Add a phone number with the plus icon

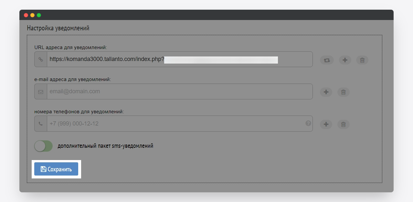tap(326, 124)
